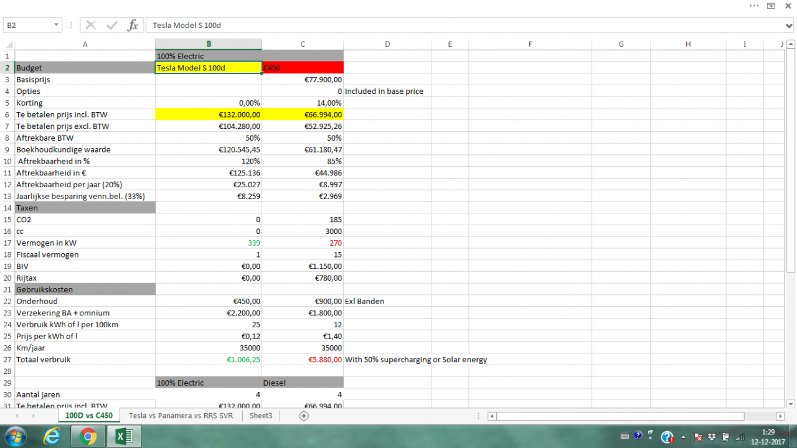Expand the formula bar
Screen dimensions: 797x448
(790, 26)
